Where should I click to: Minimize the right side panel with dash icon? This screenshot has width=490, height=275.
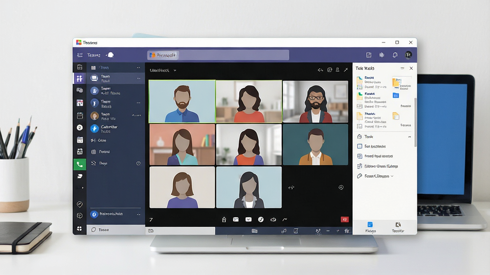(x=402, y=68)
